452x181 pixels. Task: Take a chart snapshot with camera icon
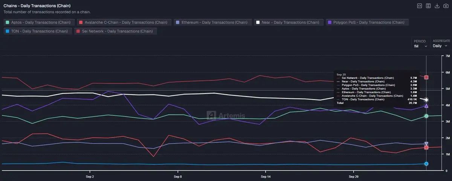coord(446,6)
